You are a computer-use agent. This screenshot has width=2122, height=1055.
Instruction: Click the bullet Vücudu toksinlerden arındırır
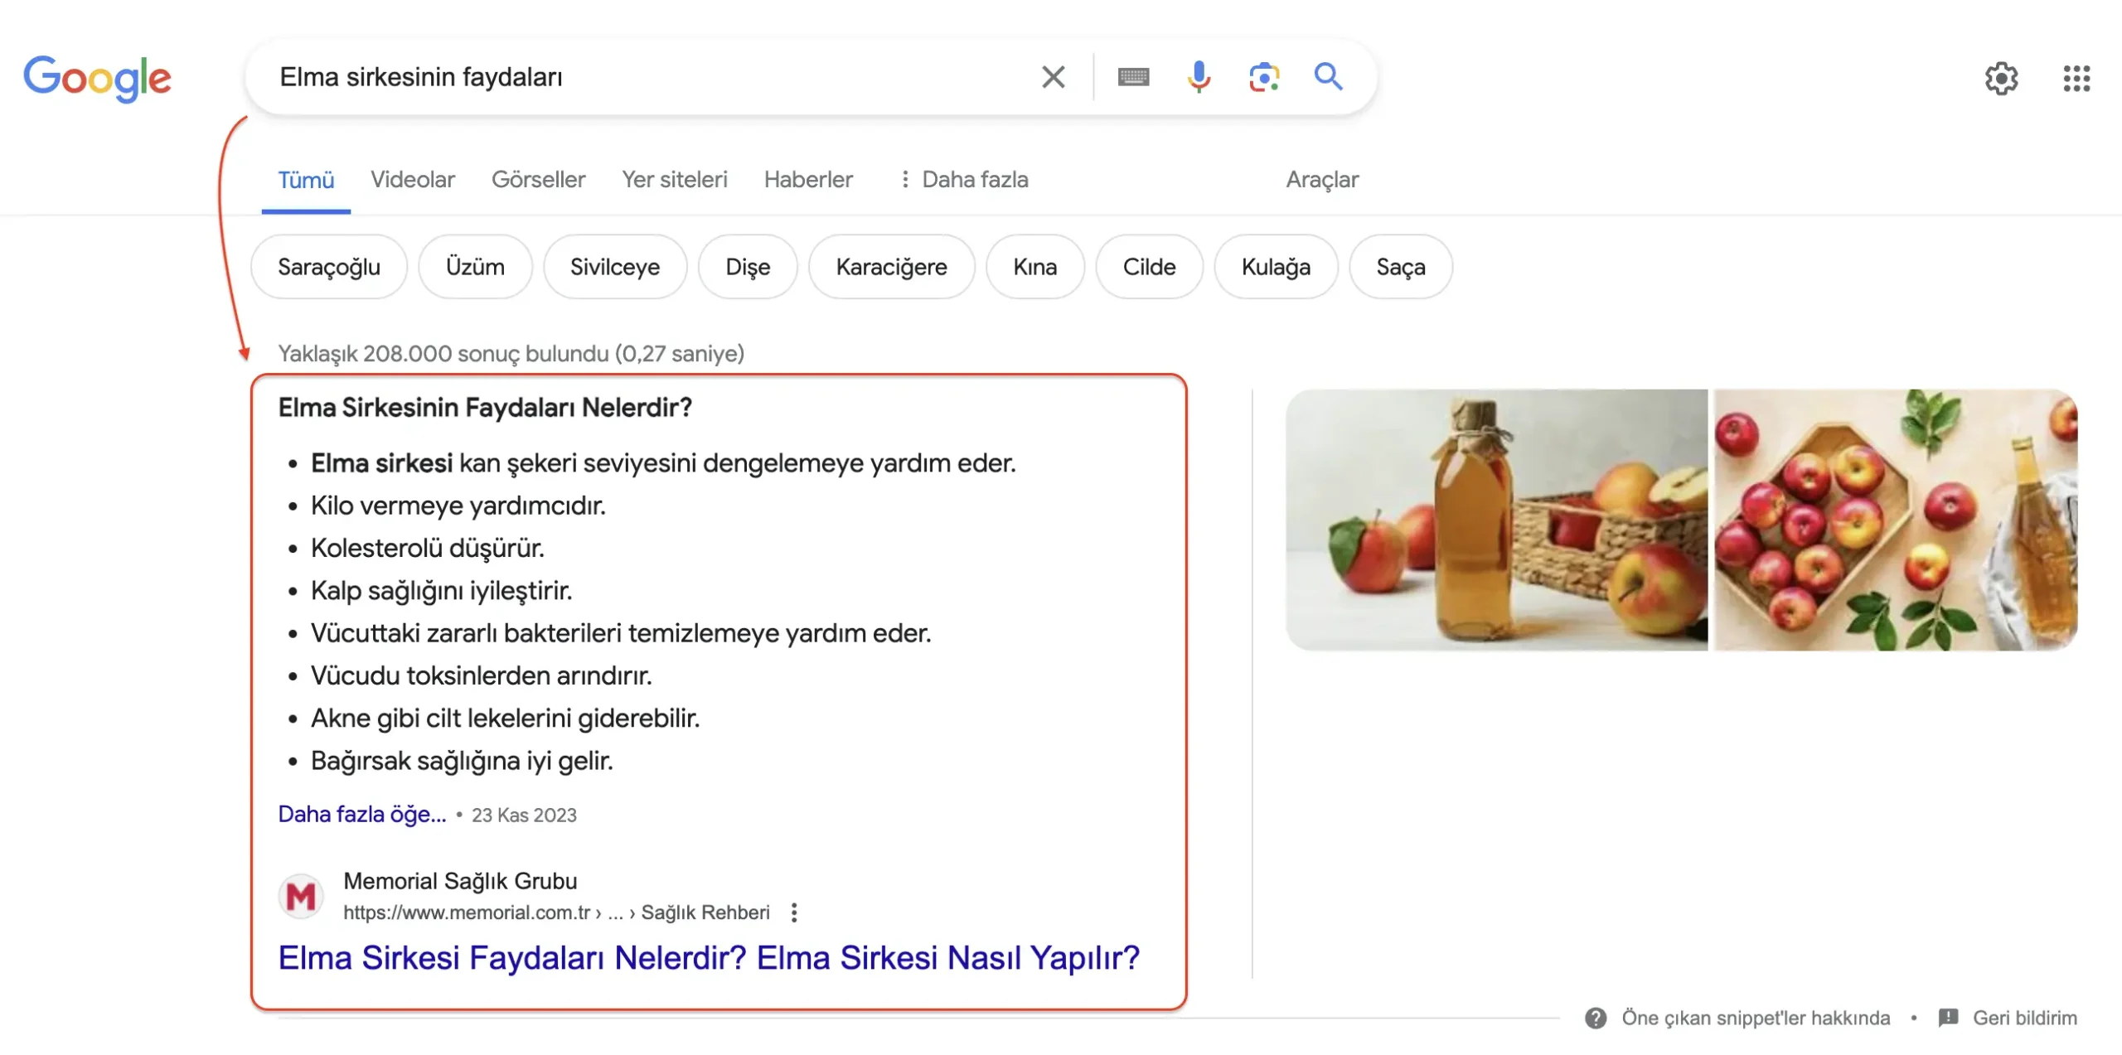[x=482, y=675]
